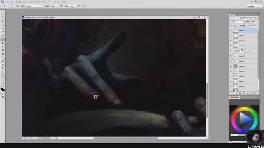
Task: Open the File menu
Action: [8, 2]
